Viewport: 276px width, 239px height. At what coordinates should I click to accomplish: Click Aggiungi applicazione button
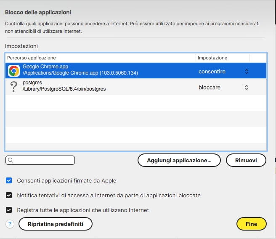point(179,160)
